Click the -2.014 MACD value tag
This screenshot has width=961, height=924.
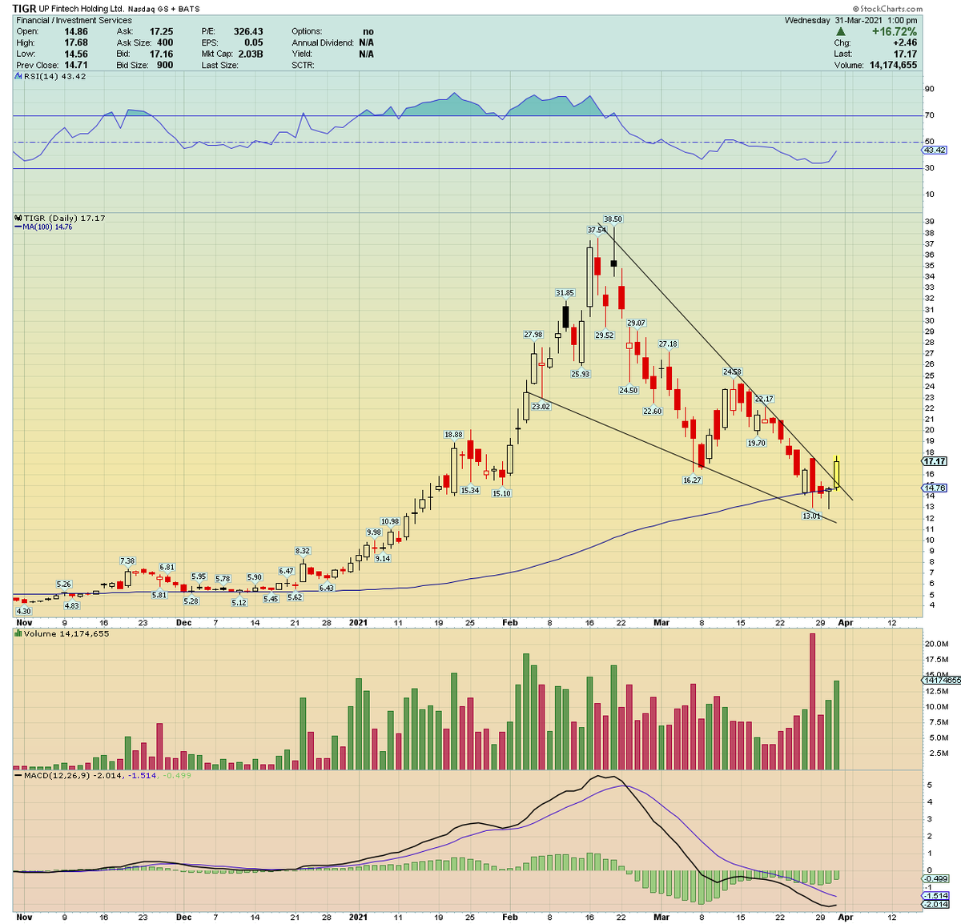(935, 905)
